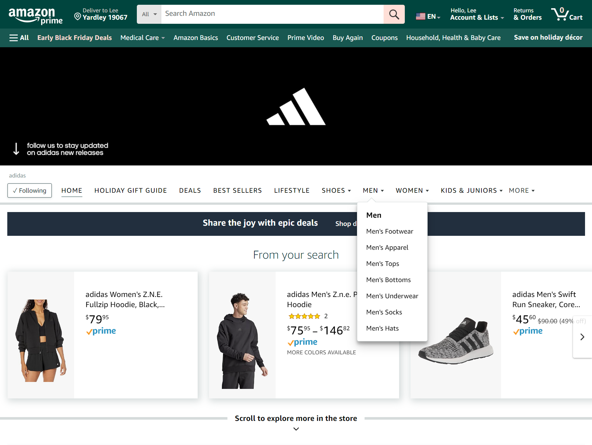This screenshot has height=445, width=592.
Task: Open adidas Women's Z.N.E. Fullzip Hoodie title
Action: click(125, 300)
